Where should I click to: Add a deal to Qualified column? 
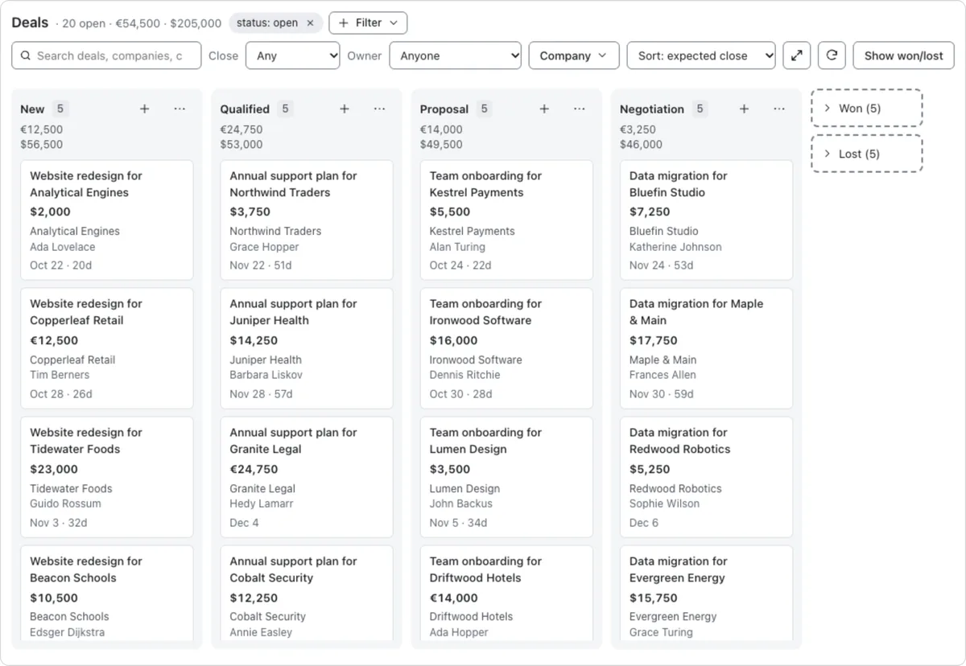click(x=344, y=109)
